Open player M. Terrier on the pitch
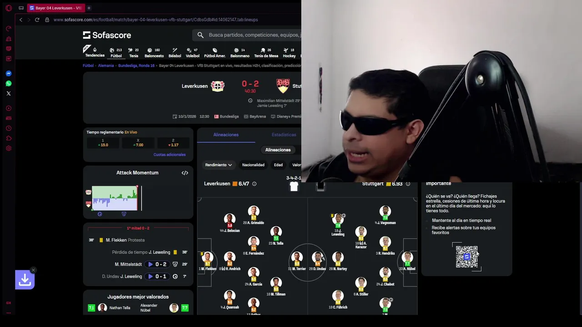 pos(297,262)
